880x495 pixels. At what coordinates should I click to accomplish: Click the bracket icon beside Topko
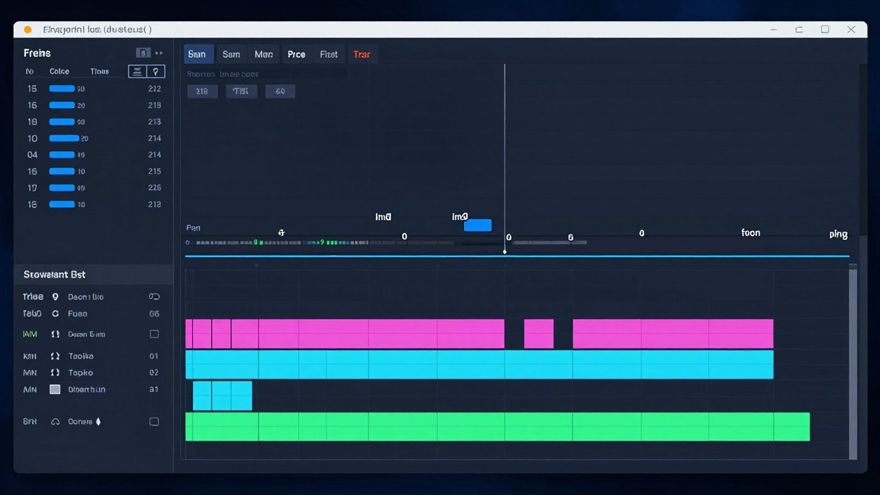pos(55,373)
